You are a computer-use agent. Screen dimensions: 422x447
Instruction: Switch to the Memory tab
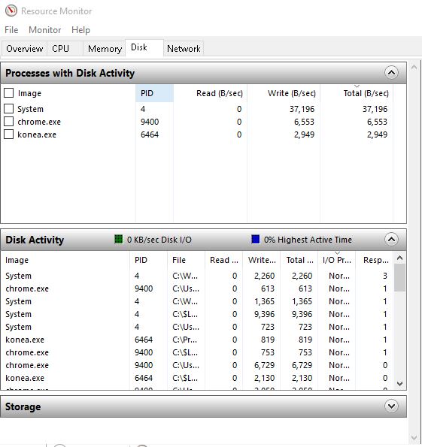tap(105, 49)
